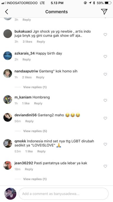Viewport: 113px width, 202px height.
Task: Tap the back arrow in Comments header
Action: (7, 12)
